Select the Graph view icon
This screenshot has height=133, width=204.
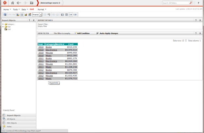pos(26,15)
